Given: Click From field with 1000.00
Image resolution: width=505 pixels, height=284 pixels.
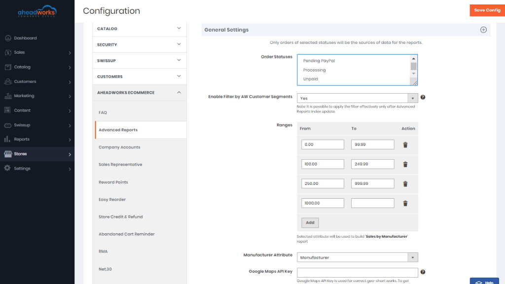Looking at the screenshot, I should (323, 203).
